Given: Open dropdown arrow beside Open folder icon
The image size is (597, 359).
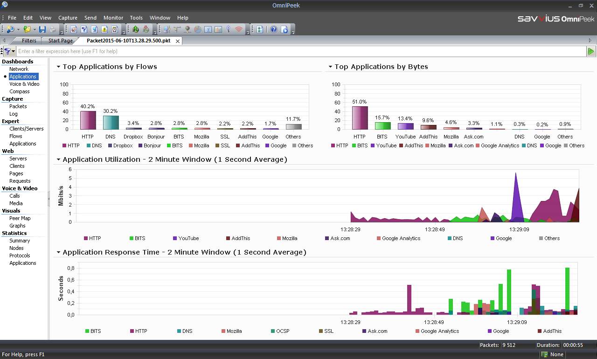Looking at the screenshot, I should pos(35,29).
